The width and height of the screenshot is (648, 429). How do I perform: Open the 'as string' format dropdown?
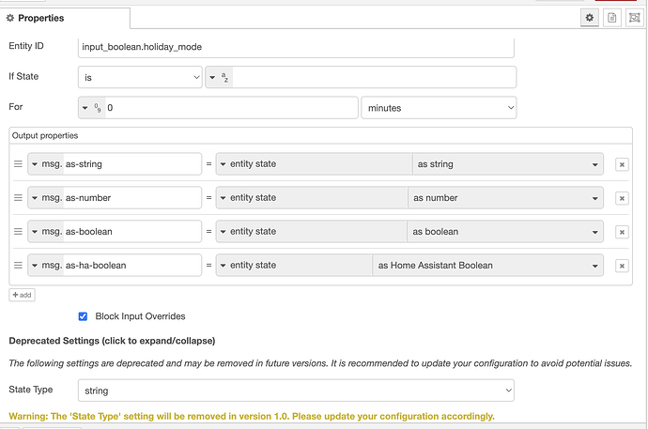508,164
